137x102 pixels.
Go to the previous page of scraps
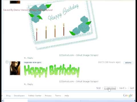110,88
